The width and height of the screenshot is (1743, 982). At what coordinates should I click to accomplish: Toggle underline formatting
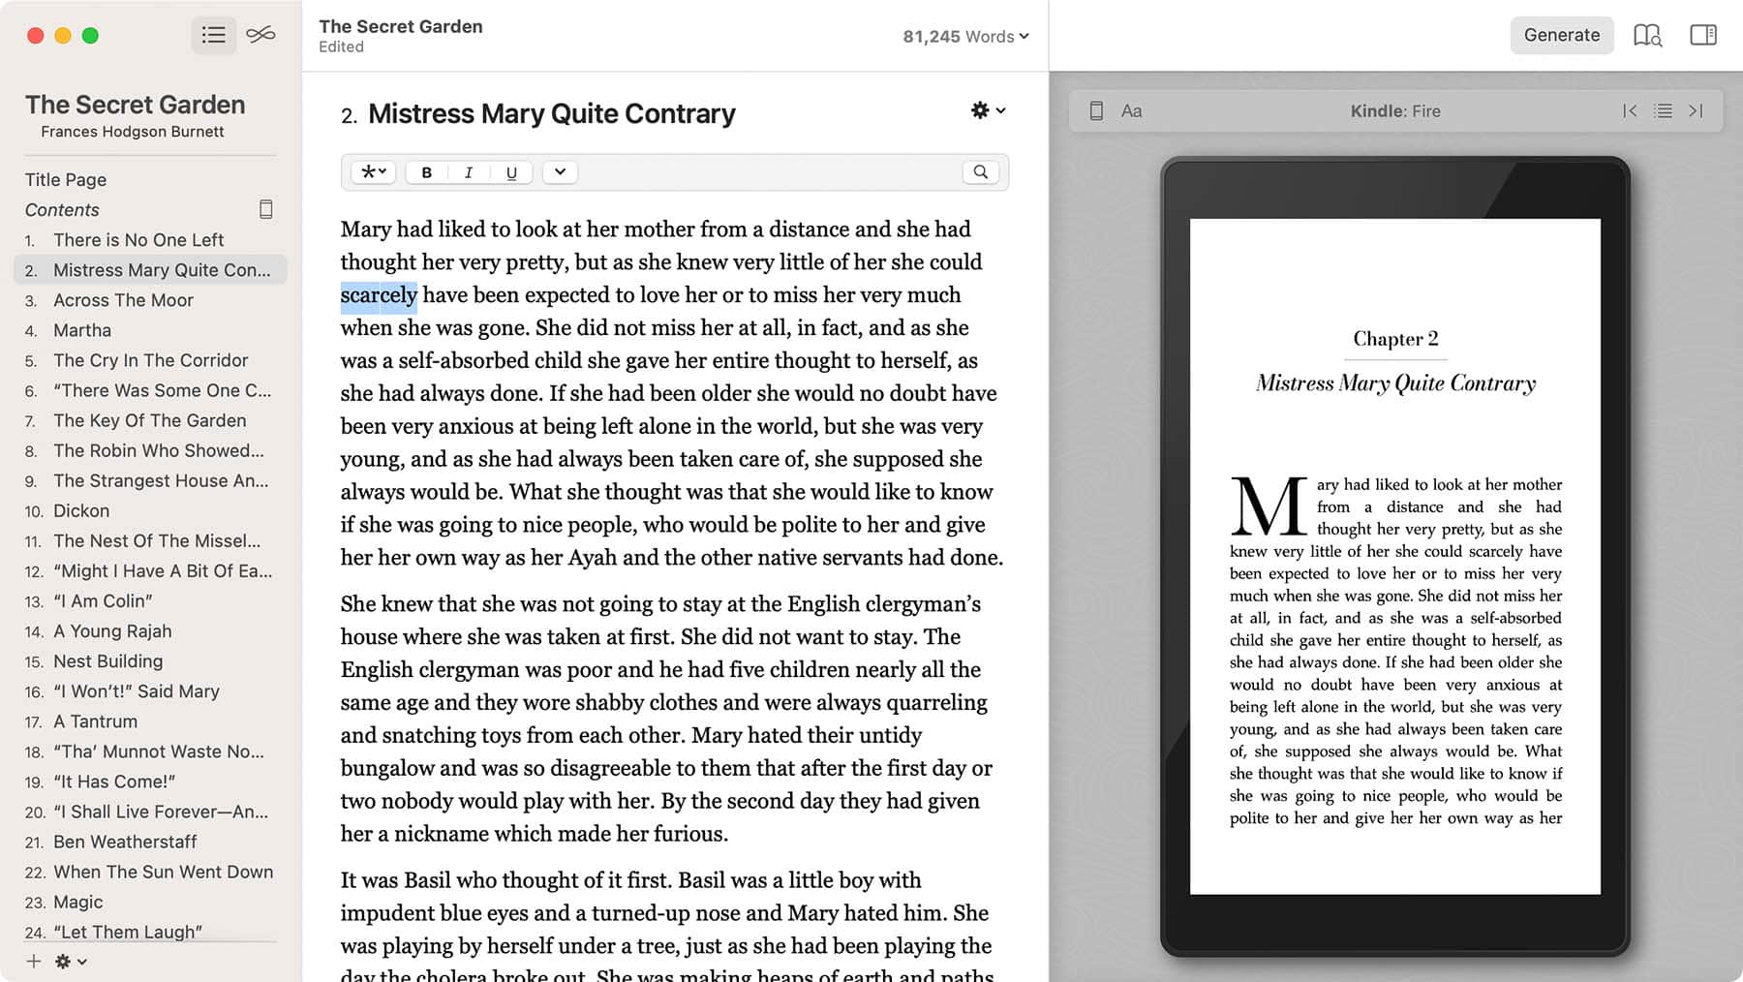point(511,171)
